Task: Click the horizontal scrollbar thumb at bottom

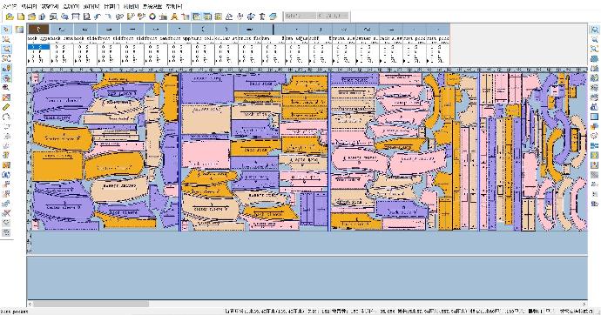Action: (x=91, y=304)
